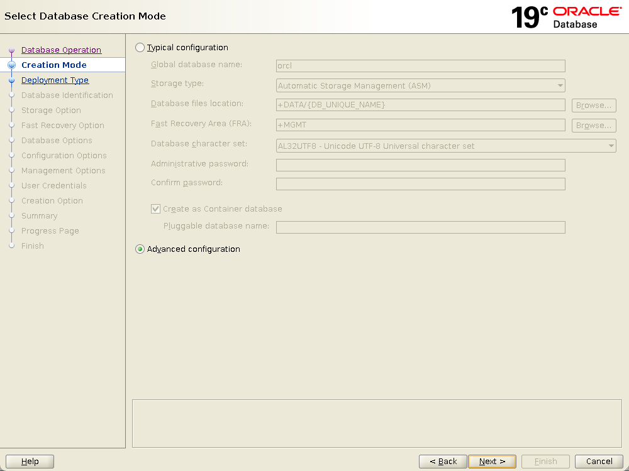Open Help for this wizard page
The width and height of the screenshot is (629, 471).
pos(30,462)
